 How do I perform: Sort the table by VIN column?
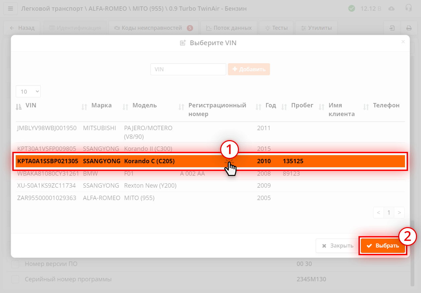18,106
